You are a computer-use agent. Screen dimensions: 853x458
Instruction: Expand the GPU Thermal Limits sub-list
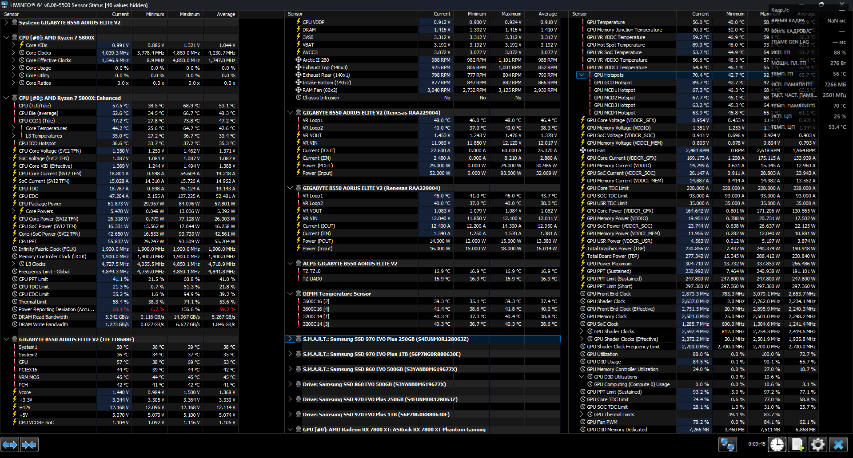(x=582, y=415)
